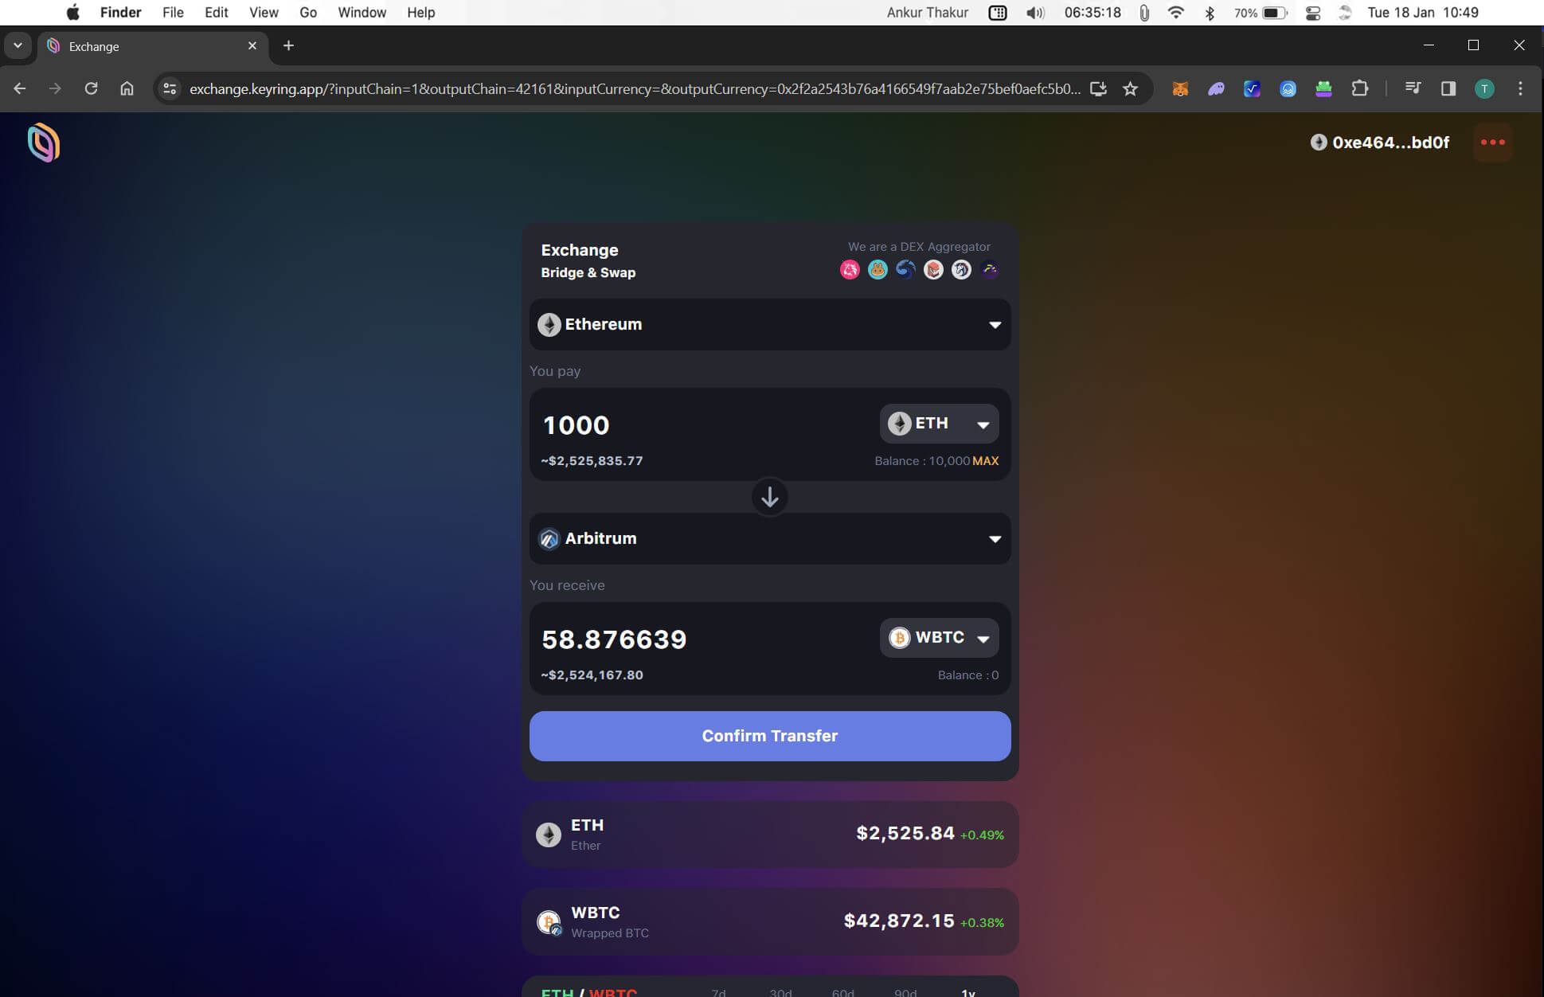Click the Wi-Fi status icon

1175,12
